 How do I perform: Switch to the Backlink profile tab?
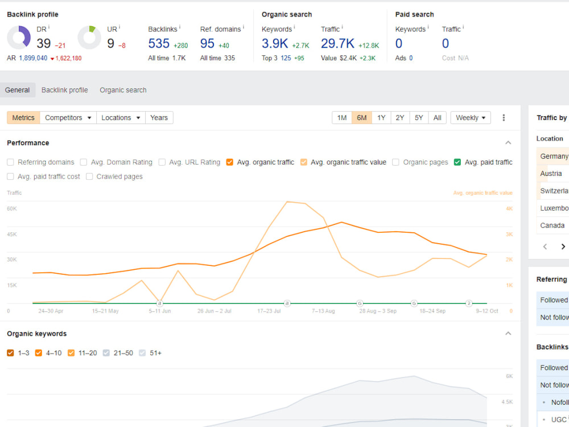click(x=65, y=90)
